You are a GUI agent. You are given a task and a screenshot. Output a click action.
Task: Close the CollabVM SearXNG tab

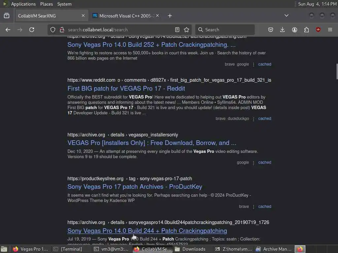click(x=83, y=16)
